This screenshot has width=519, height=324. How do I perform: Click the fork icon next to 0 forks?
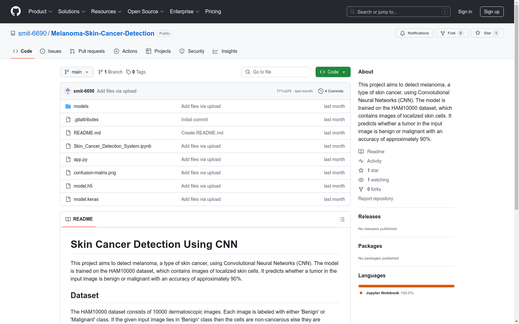pos(361,189)
